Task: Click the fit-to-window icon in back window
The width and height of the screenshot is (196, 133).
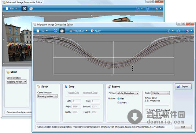Action: point(148,9)
